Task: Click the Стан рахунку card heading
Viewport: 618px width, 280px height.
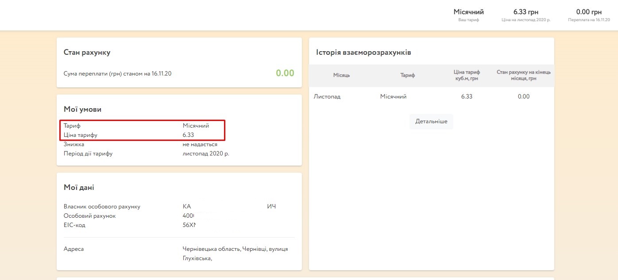Action: [87, 53]
